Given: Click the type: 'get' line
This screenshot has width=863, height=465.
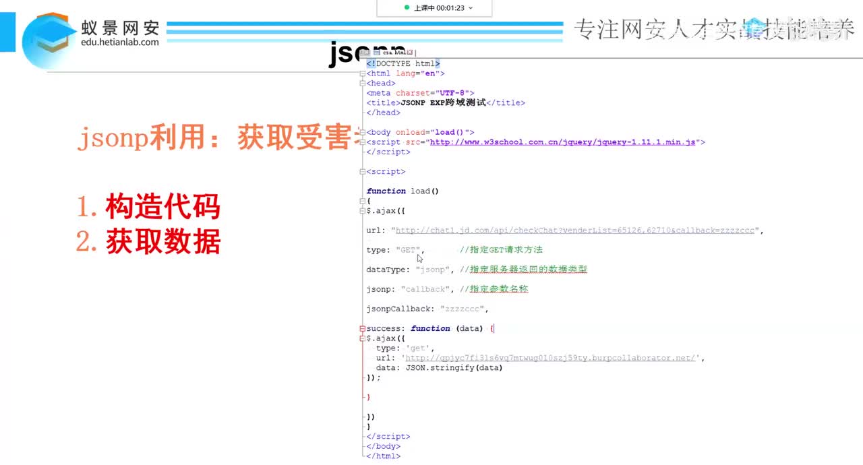Looking at the screenshot, I should 405,348.
